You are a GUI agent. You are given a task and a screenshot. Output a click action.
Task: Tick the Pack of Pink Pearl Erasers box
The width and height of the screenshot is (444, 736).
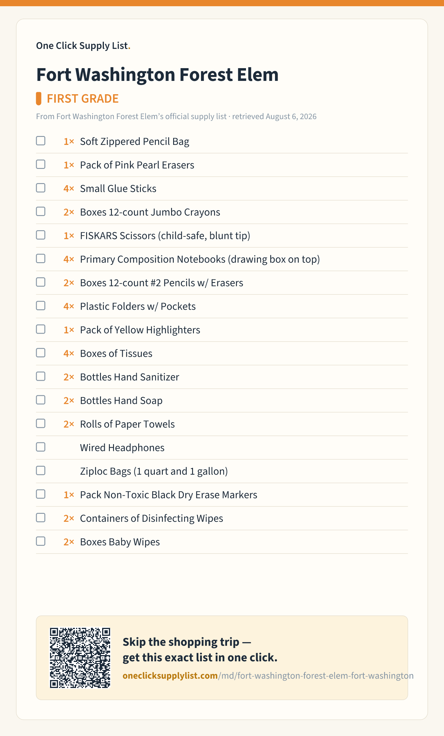coord(41,164)
